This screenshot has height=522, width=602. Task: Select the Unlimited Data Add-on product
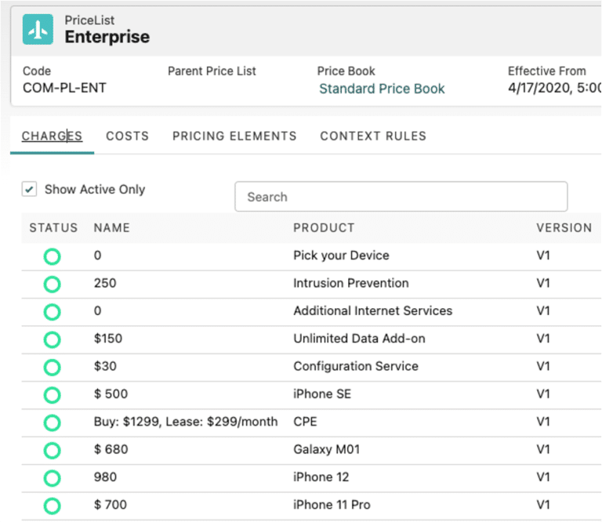[359, 338]
